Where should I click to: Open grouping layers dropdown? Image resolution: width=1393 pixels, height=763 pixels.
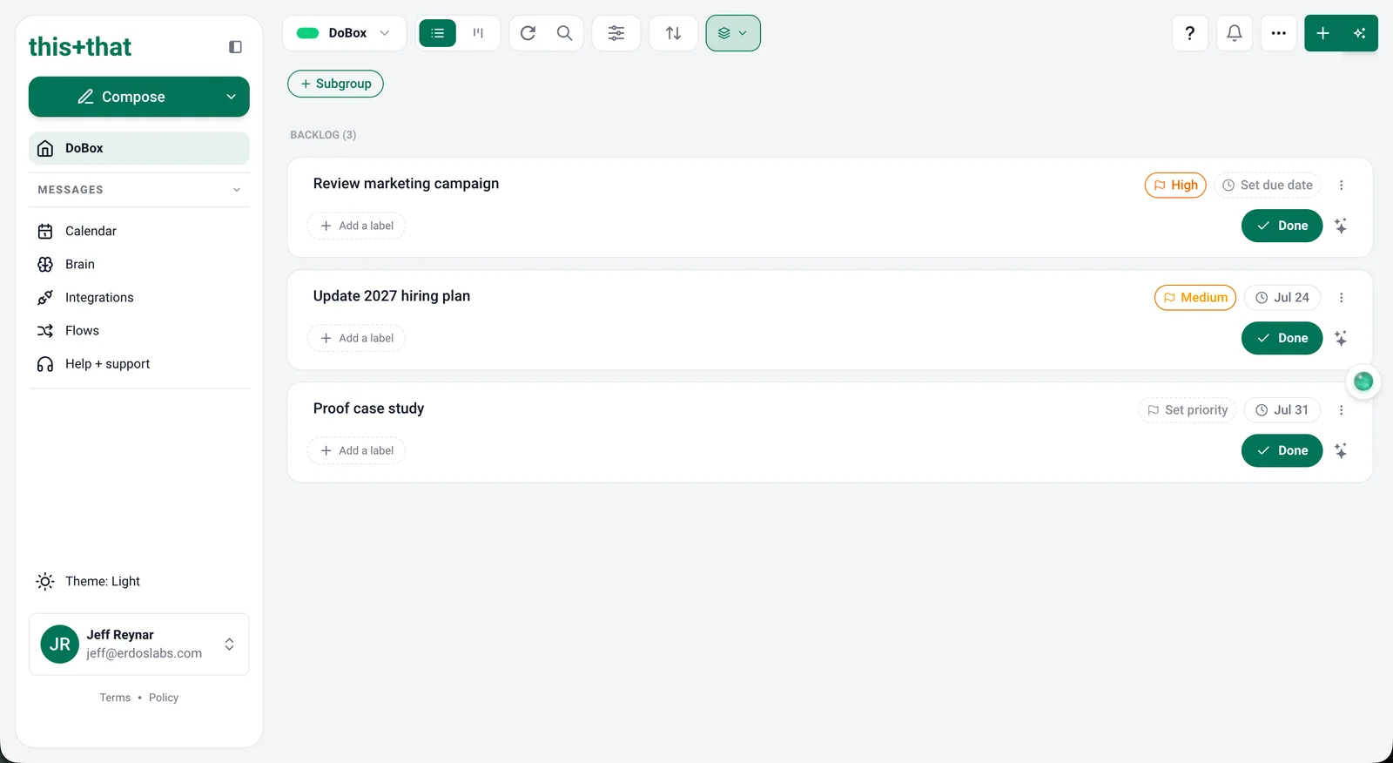733,33
